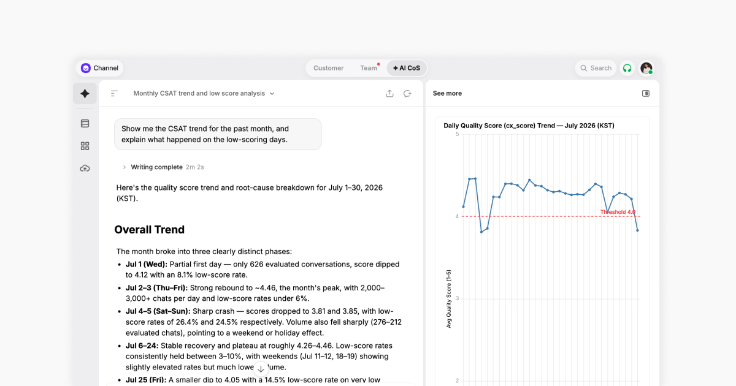
Task: Click the Search field
Action: pos(596,68)
